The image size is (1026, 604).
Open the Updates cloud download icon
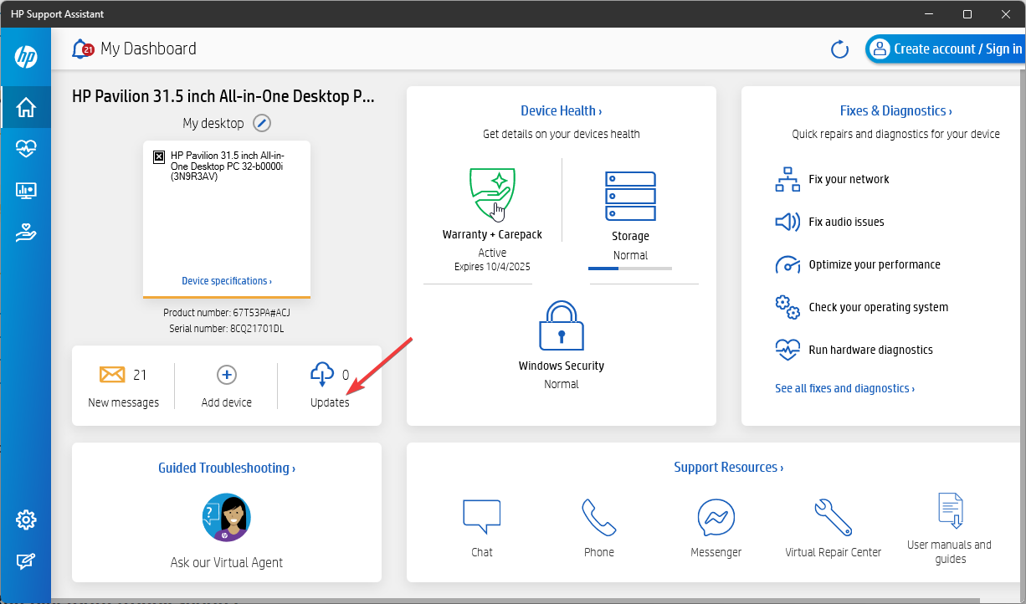click(322, 375)
